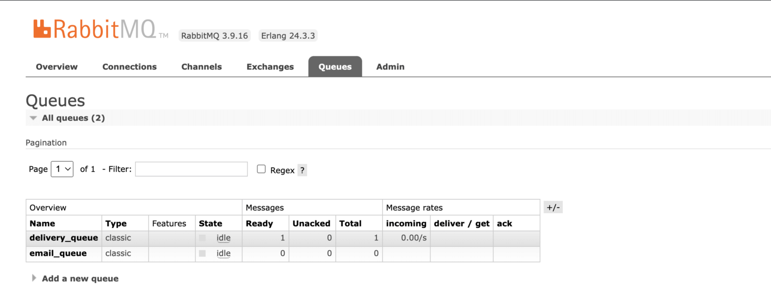Click the email_queue state indicator square
Viewport: 771px width, 291px height.
point(202,253)
